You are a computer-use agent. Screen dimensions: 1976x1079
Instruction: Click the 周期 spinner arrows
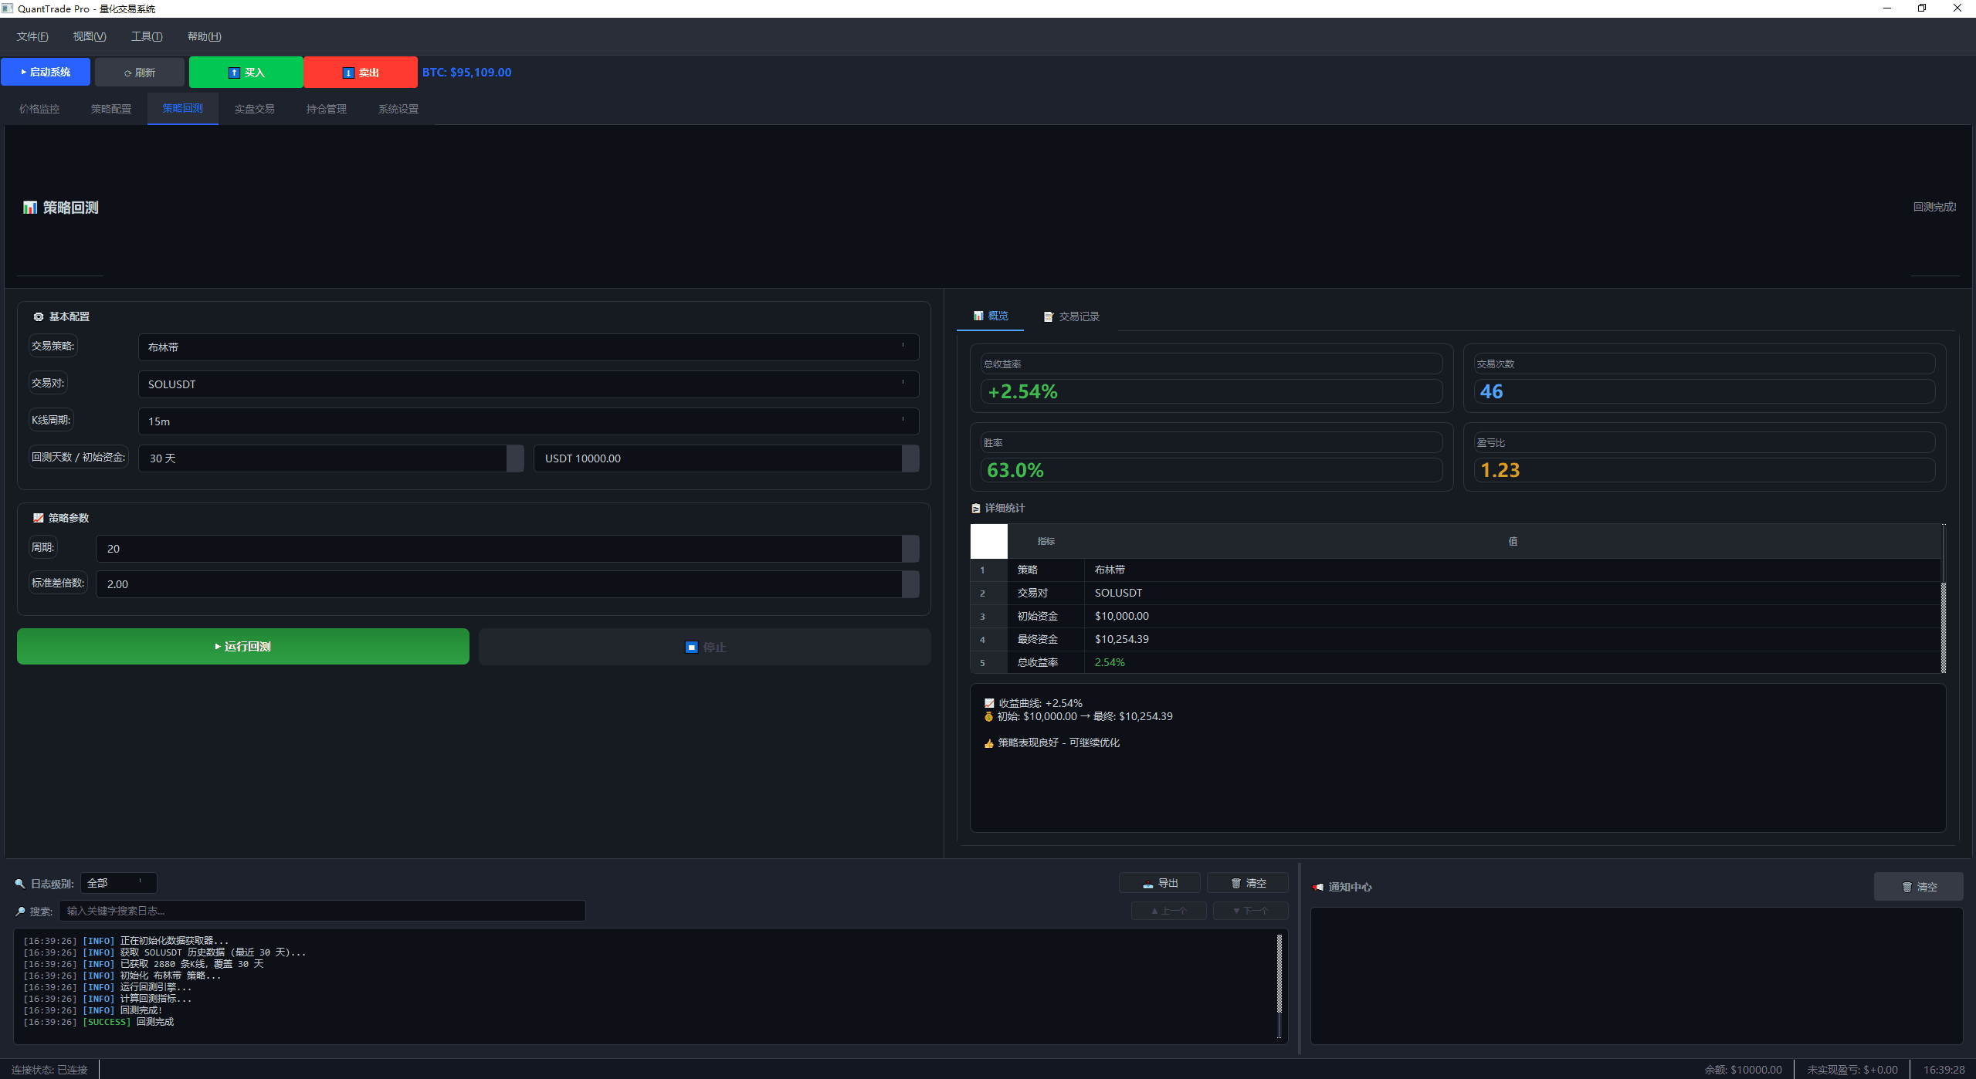pyautogui.click(x=910, y=549)
